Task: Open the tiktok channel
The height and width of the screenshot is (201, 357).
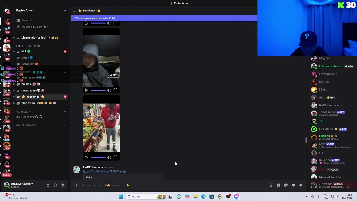Action: [x=41, y=58]
